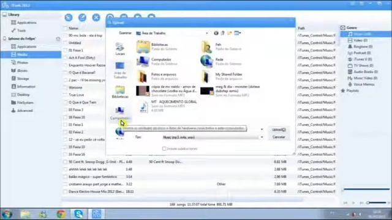This screenshot has height=220, width=392.
Task: Click the back navigation icon in dialog
Action: coord(216,33)
